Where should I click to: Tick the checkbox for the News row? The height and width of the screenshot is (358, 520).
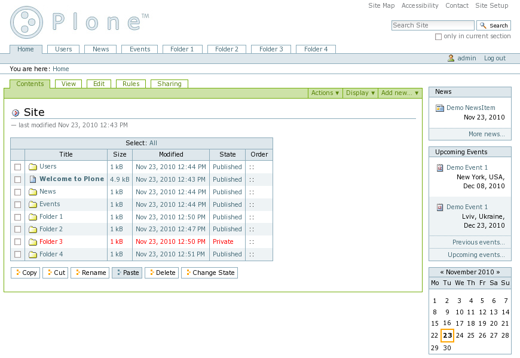pyautogui.click(x=18, y=192)
